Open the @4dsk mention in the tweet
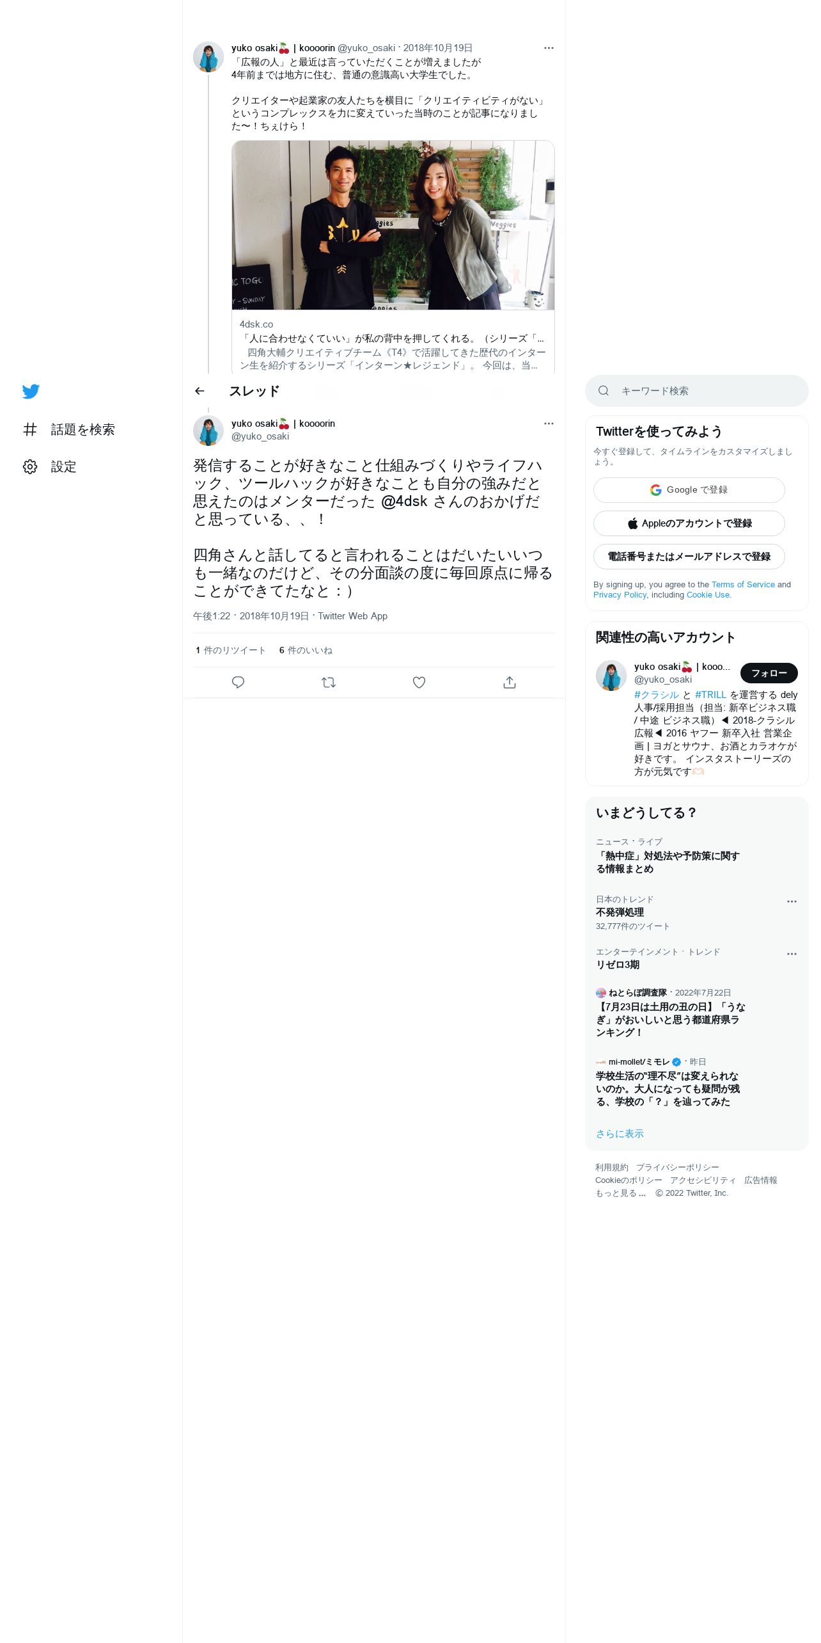Viewport: 821px width, 1643px height. coord(404,502)
